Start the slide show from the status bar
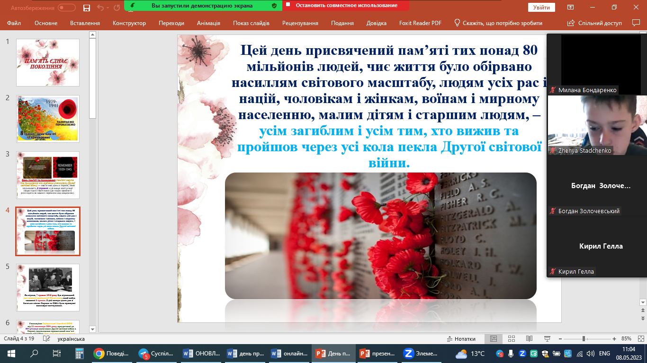 (546, 339)
